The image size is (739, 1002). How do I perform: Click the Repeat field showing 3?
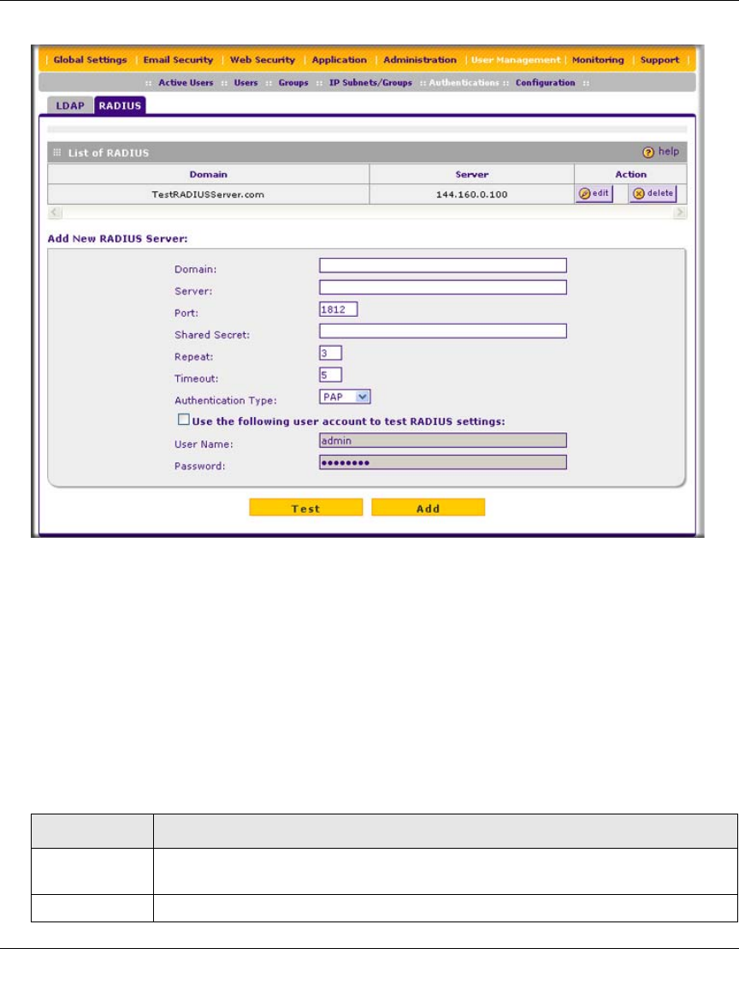click(330, 353)
